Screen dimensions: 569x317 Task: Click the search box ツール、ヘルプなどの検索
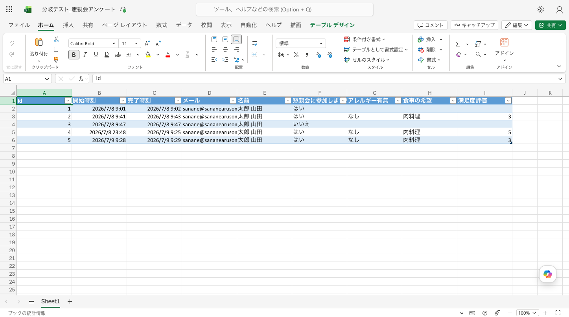pos(285,9)
